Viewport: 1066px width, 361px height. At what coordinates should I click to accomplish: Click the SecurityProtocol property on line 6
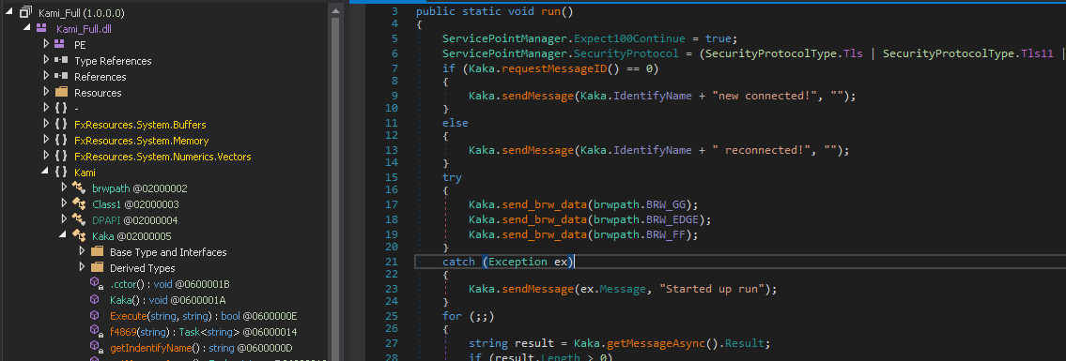pyautogui.click(x=627, y=53)
